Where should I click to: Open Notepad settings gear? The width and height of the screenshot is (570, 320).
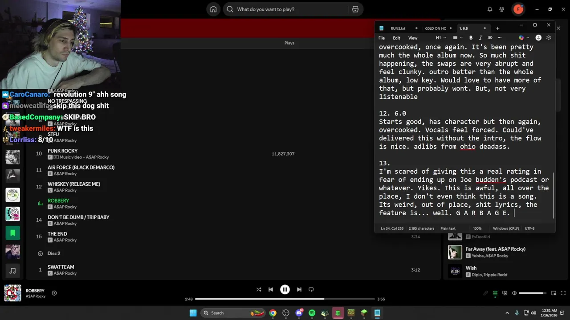pyautogui.click(x=549, y=38)
